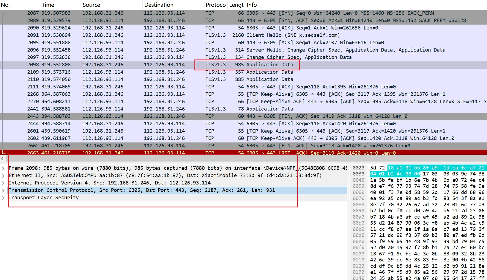Sort by the Protocol column header

(x=215, y=5)
